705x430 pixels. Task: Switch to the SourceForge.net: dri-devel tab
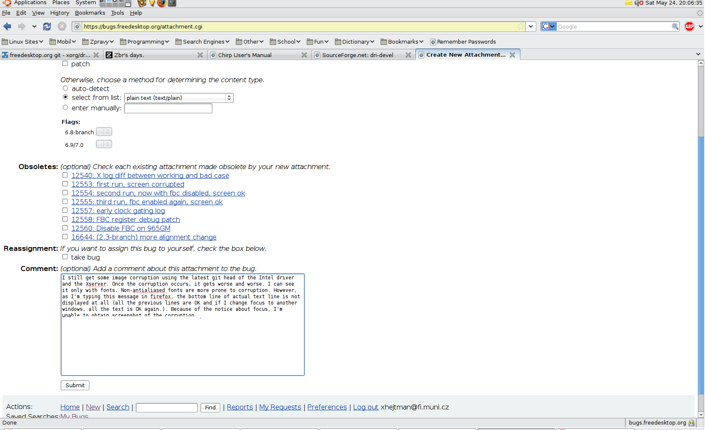pyautogui.click(x=358, y=55)
